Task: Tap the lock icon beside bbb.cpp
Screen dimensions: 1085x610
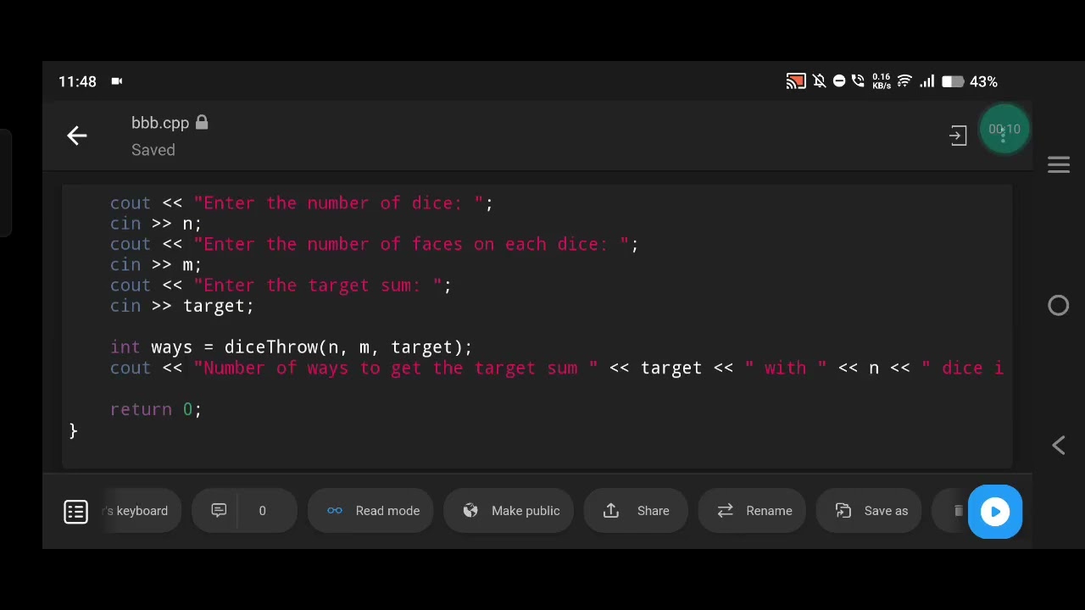Action: coord(202,123)
